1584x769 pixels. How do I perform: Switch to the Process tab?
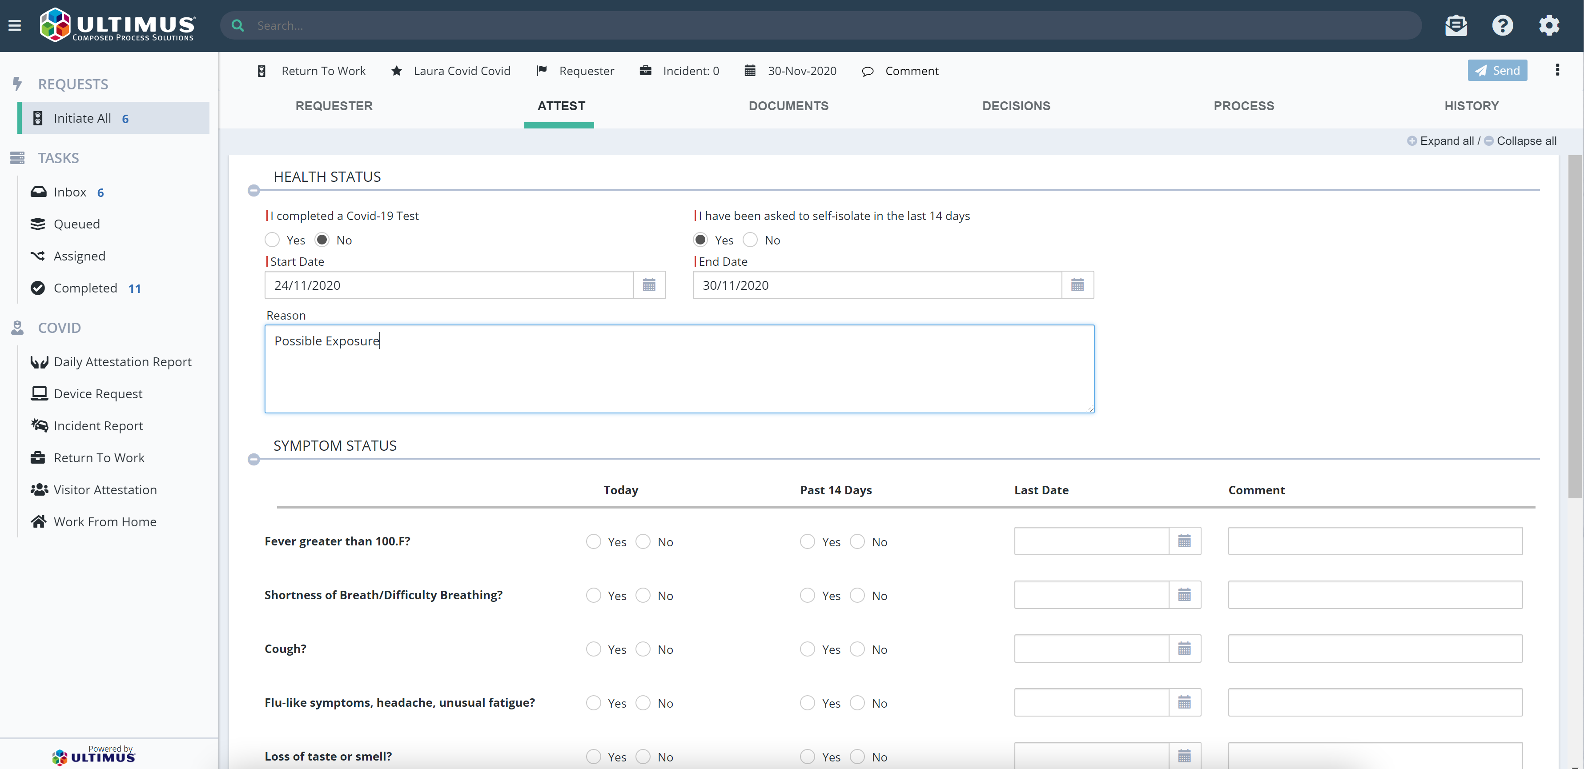coord(1243,106)
